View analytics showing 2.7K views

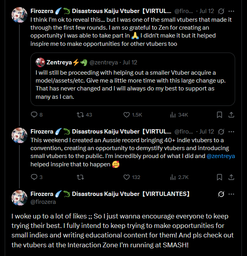(173, 177)
